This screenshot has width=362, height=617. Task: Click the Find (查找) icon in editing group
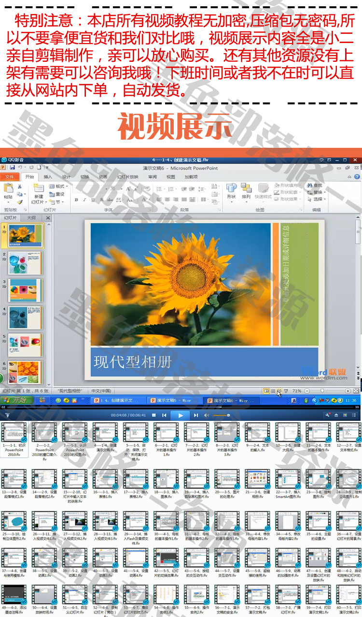coord(315,185)
